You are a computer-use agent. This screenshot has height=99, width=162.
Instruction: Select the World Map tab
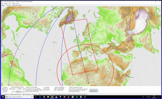click(x=8, y=5)
